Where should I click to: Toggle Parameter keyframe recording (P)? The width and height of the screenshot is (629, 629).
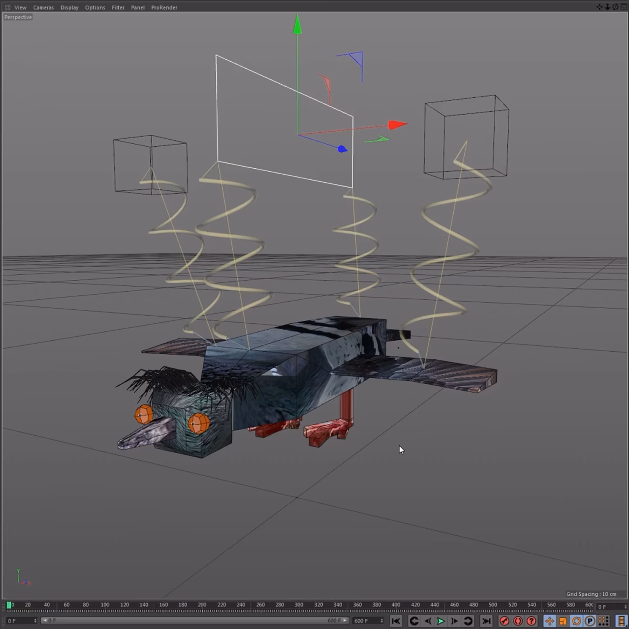coord(590,621)
